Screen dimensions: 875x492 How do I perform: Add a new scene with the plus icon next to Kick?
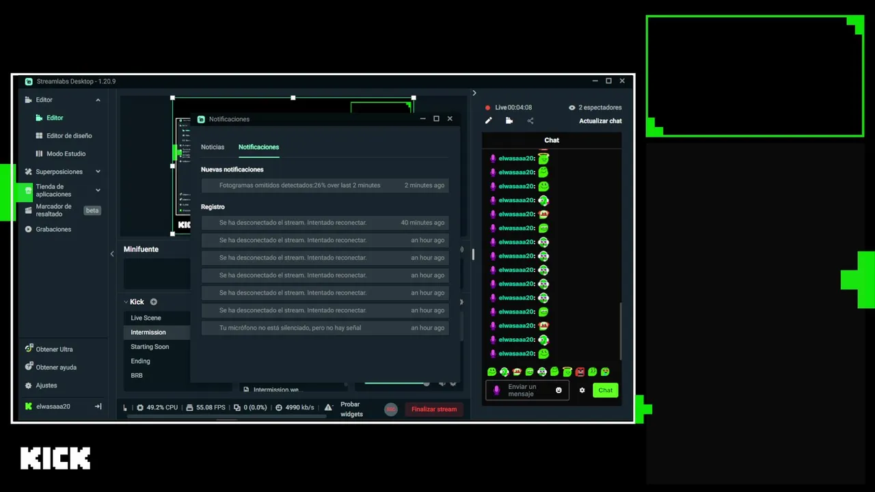coord(154,302)
